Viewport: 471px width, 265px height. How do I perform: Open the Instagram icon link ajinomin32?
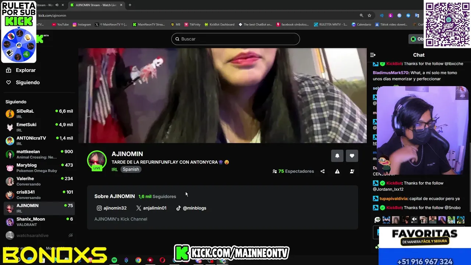tap(111, 208)
